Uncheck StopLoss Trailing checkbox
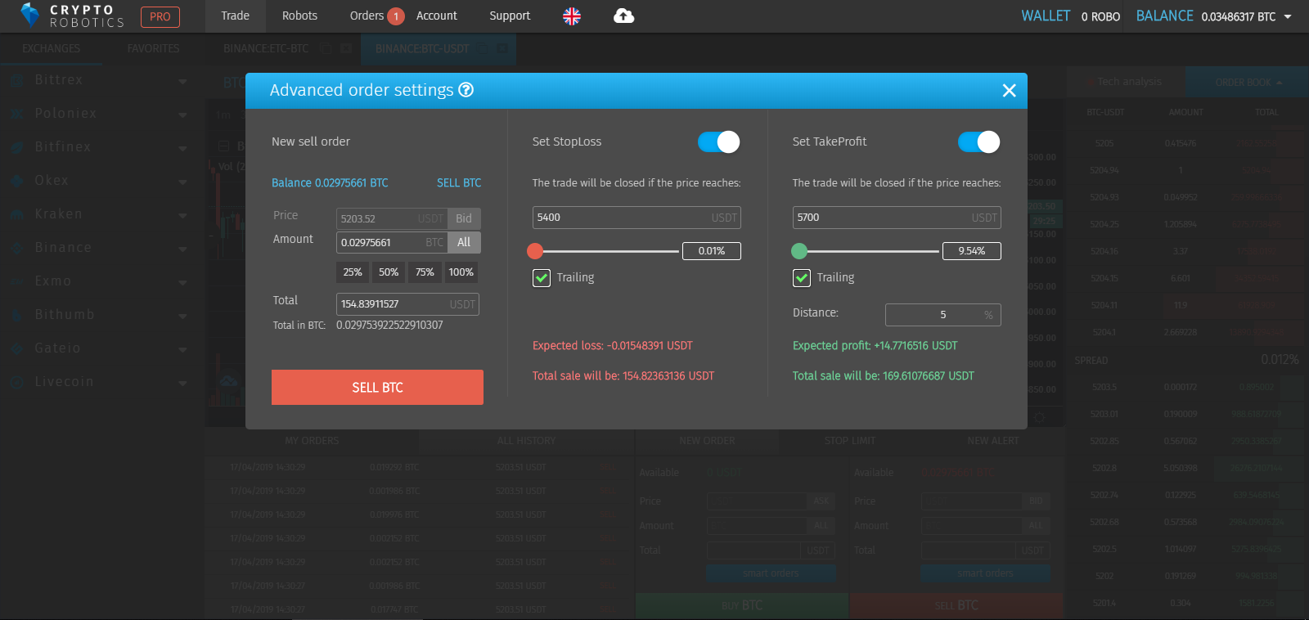1309x620 pixels. [x=542, y=278]
